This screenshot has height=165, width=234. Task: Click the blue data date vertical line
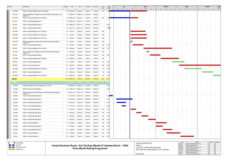point(130,81)
